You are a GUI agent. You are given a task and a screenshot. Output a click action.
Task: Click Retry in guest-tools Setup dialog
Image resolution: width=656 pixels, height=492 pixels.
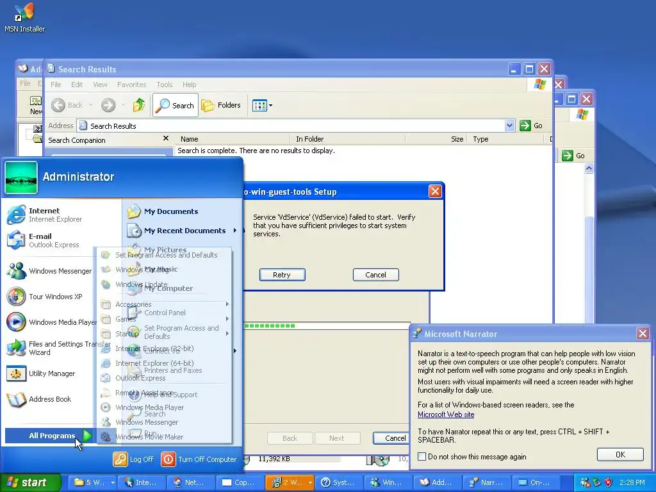pyautogui.click(x=282, y=275)
